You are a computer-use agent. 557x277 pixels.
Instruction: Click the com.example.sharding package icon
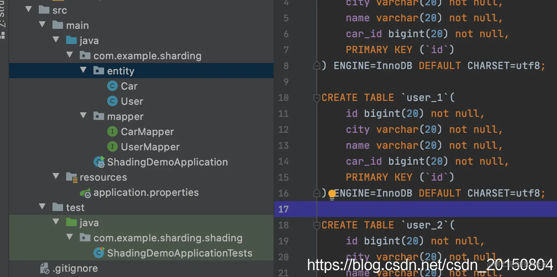(x=85, y=55)
